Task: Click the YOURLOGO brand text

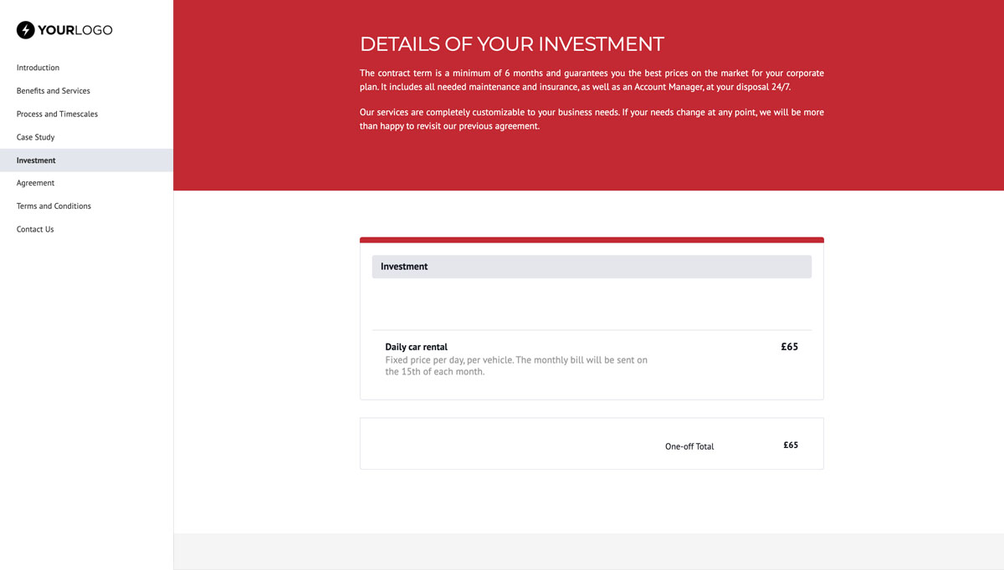Action: pos(74,30)
